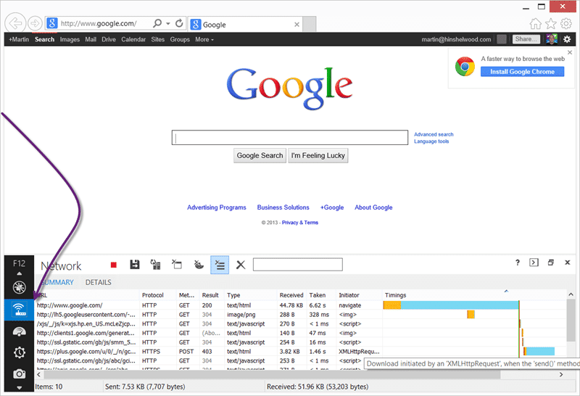Screen dimensions: 580x396
Task: Click the Share... button
Action: pyautogui.click(x=526, y=39)
